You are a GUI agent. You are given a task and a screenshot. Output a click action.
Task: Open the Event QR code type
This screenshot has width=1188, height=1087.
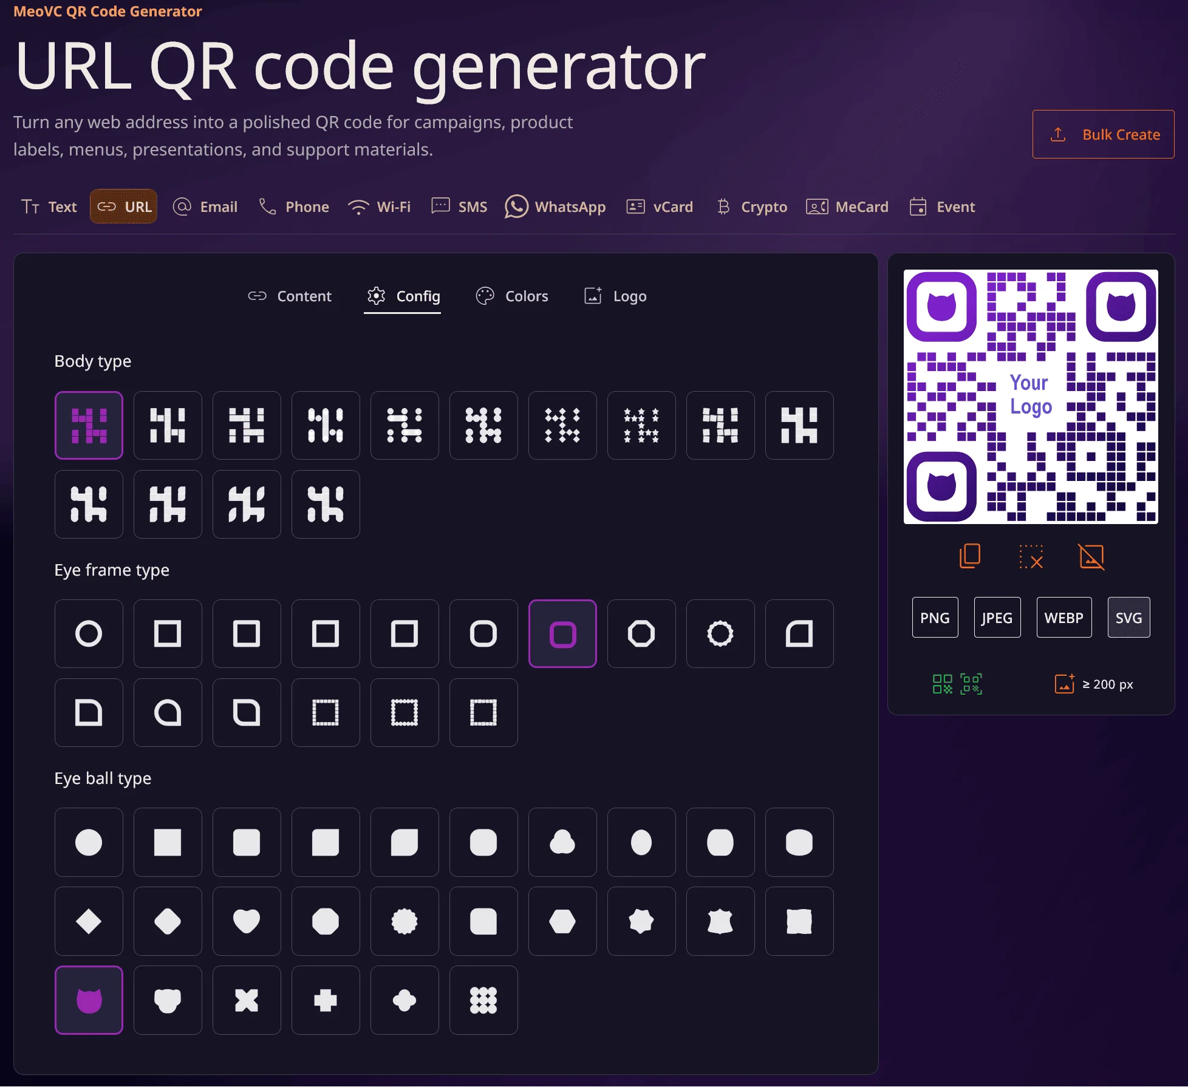tap(943, 206)
